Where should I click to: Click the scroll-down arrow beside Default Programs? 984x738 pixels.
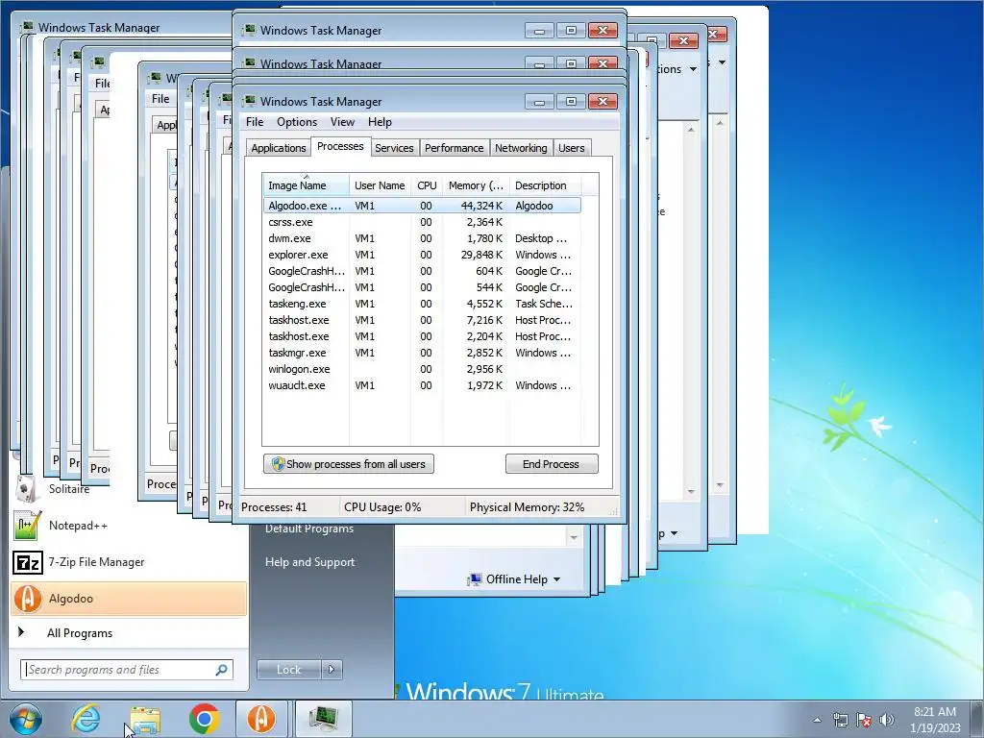(574, 537)
